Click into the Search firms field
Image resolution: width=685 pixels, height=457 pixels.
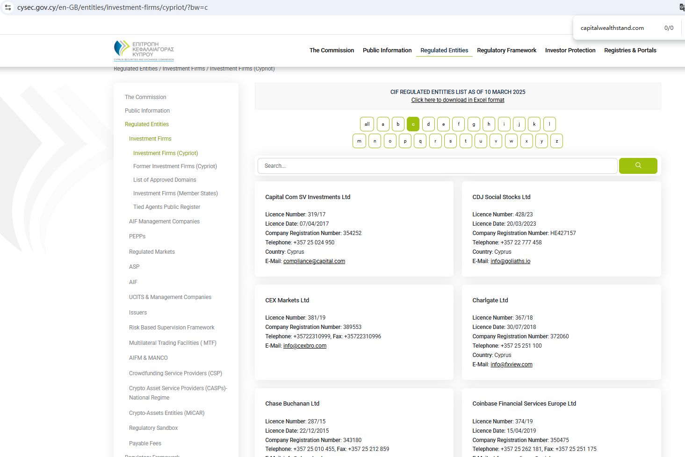pos(437,166)
